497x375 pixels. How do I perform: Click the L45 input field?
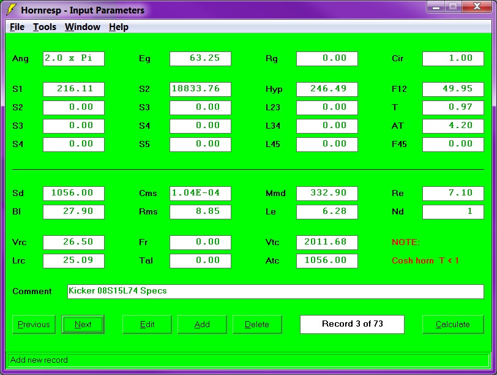point(327,145)
